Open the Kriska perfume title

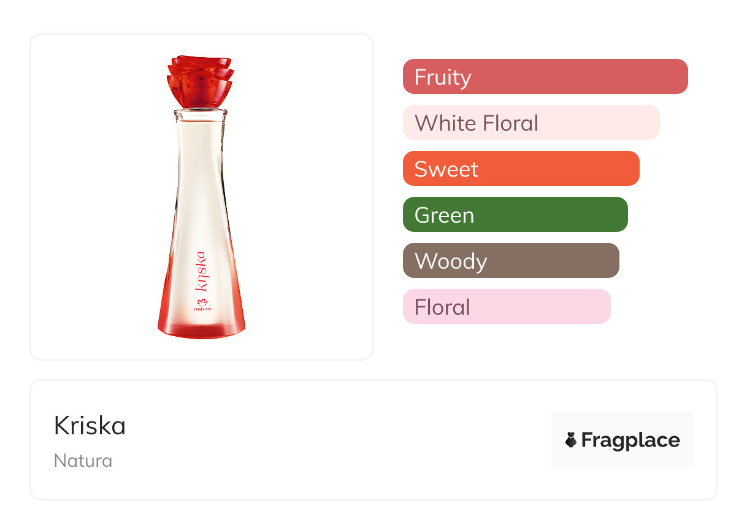click(90, 426)
